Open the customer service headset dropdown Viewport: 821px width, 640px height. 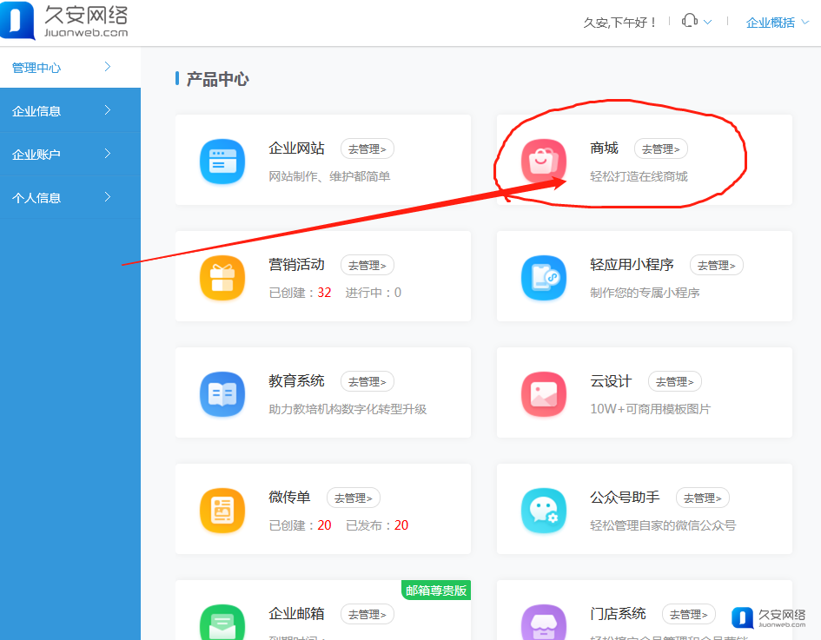697,22
